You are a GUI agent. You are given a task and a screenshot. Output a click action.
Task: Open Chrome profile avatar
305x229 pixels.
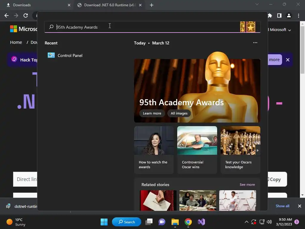289,16
